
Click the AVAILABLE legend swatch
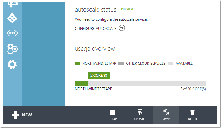pyautogui.click(x=171, y=63)
